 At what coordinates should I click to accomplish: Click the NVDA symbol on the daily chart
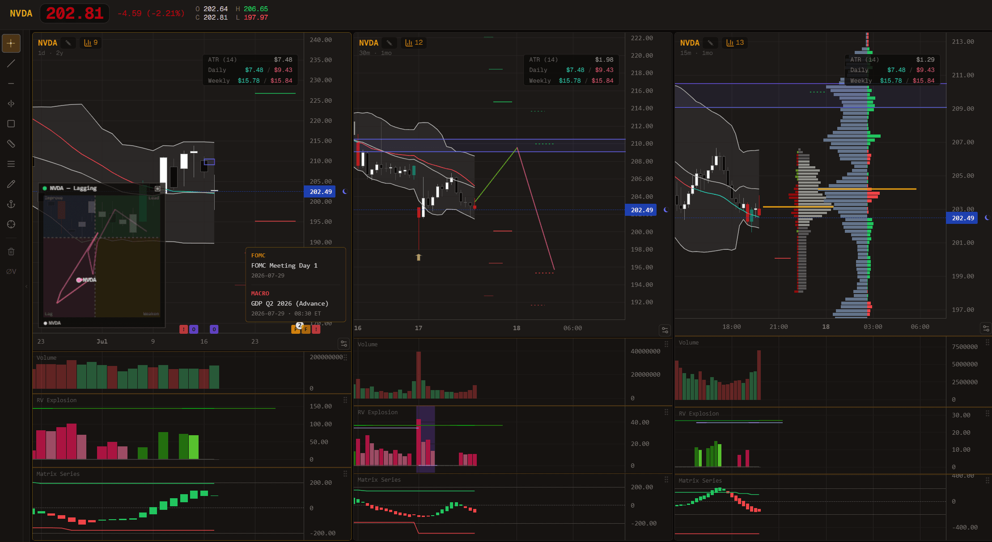click(47, 43)
